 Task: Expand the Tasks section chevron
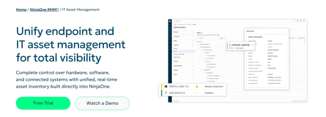192,74
